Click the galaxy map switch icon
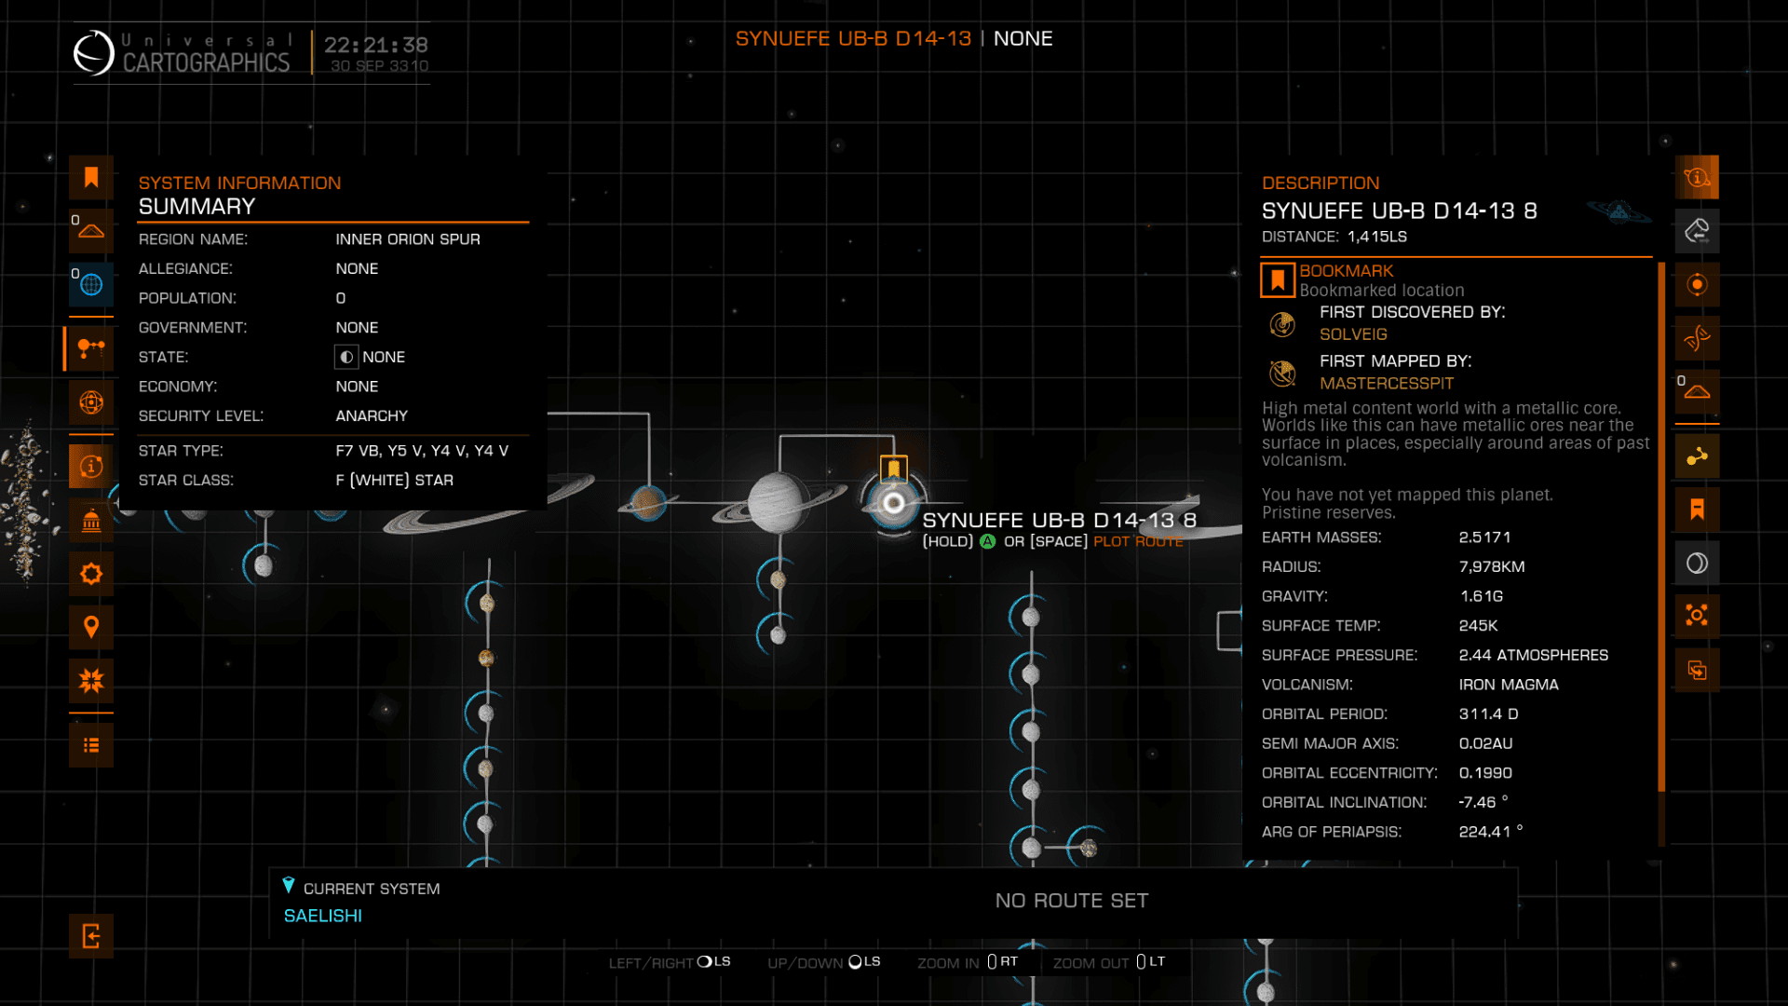Screen dimensions: 1788x1006 [1697, 670]
